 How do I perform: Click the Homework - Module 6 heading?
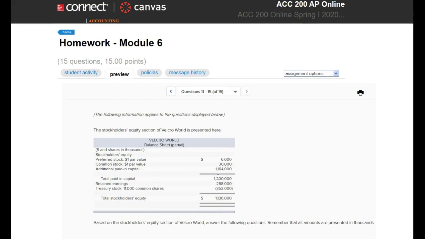(111, 43)
